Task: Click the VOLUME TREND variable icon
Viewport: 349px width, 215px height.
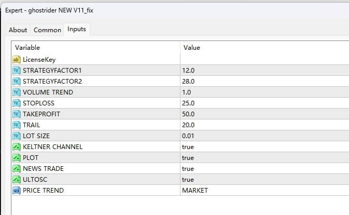Action: [16, 92]
